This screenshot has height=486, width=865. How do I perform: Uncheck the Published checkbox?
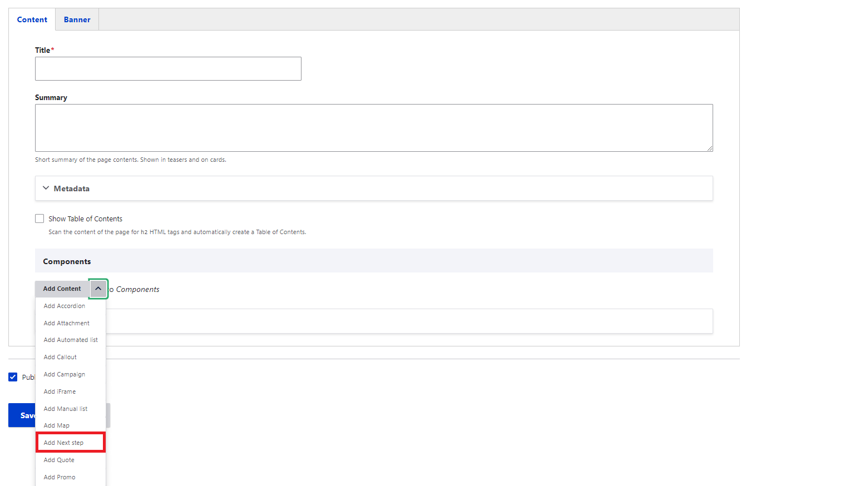(x=13, y=377)
